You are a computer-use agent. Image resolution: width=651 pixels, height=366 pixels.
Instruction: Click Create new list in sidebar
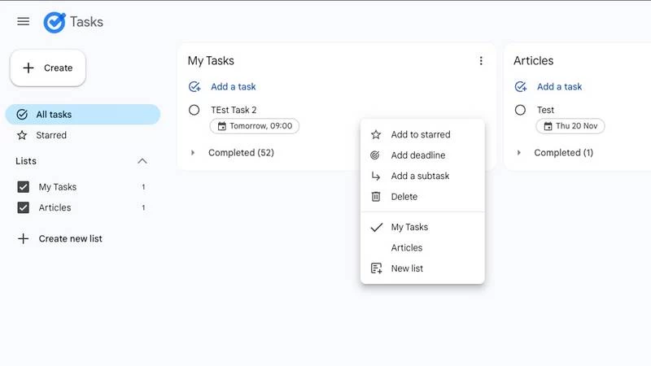click(x=70, y=239)
